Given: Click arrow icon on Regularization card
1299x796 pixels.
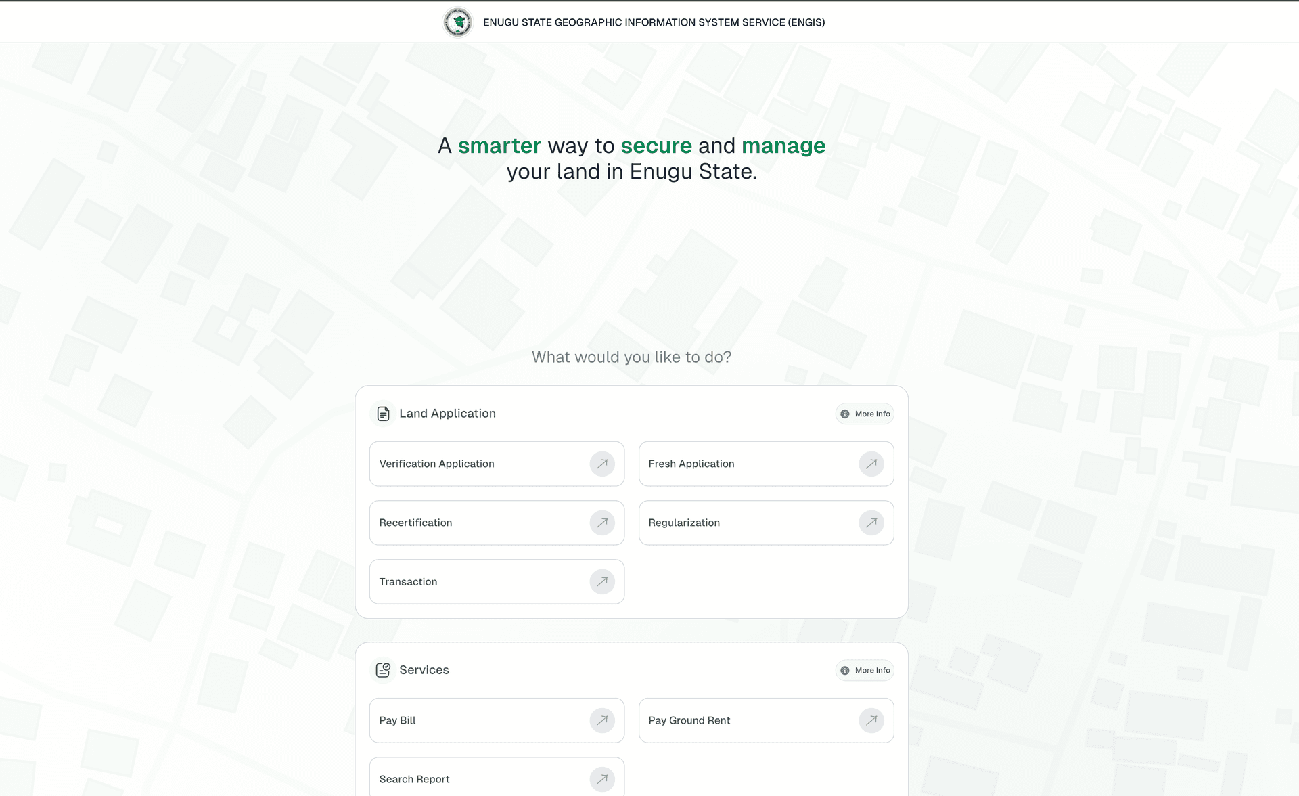Looking at the screenshot, I should click(871, 523).
